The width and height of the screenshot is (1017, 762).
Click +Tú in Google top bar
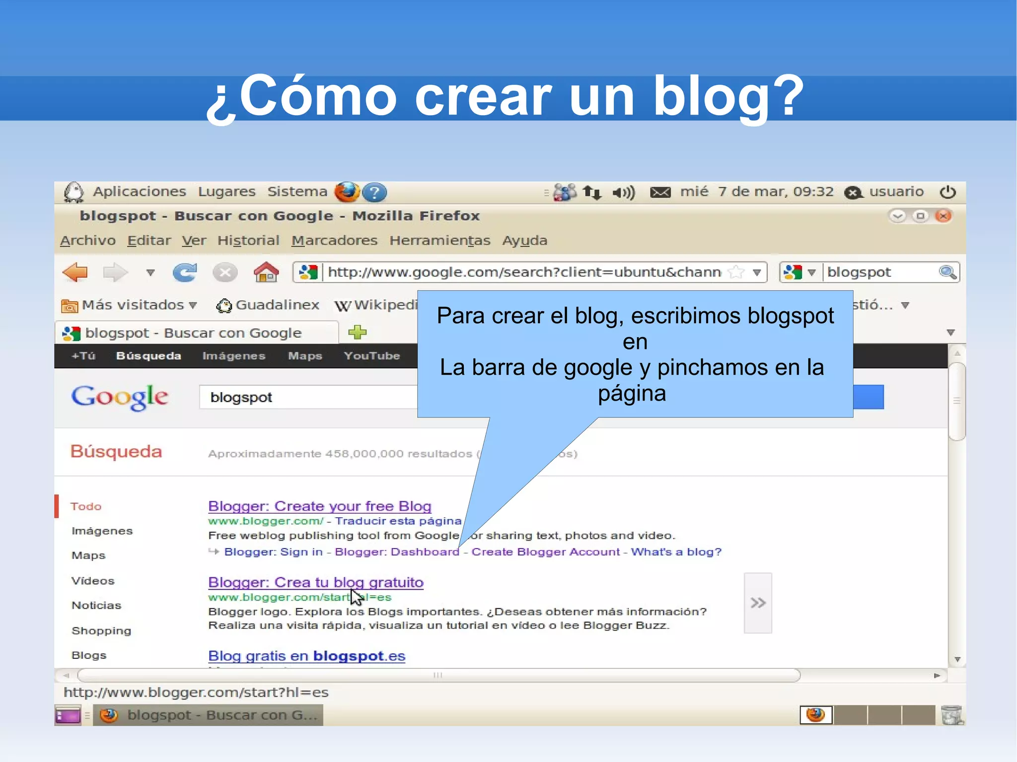click(x=83, y=356)
